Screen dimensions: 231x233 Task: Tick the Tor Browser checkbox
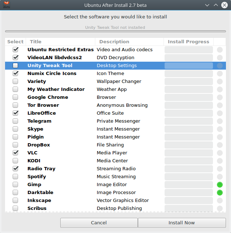[16, 105]
